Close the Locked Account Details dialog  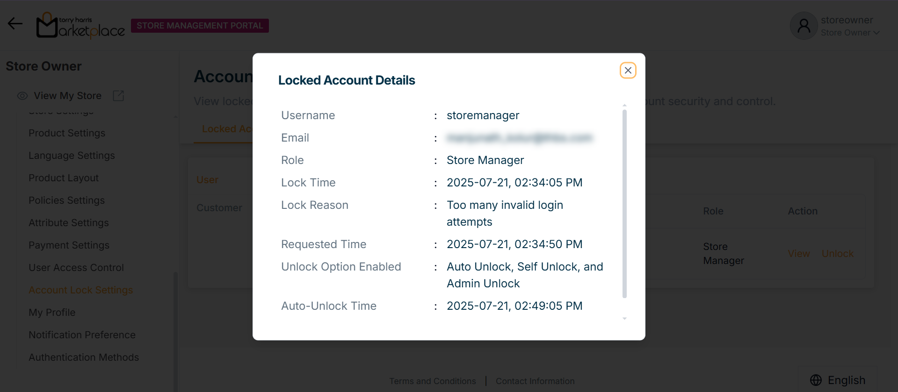pyautogui.click(x=628, y=71)
